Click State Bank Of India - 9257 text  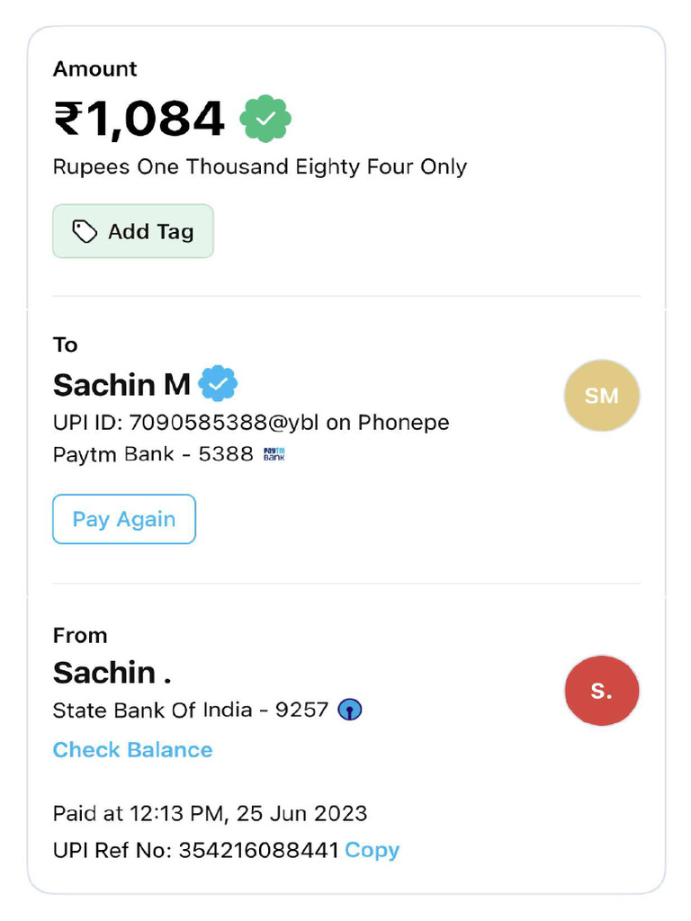point(190,710)
